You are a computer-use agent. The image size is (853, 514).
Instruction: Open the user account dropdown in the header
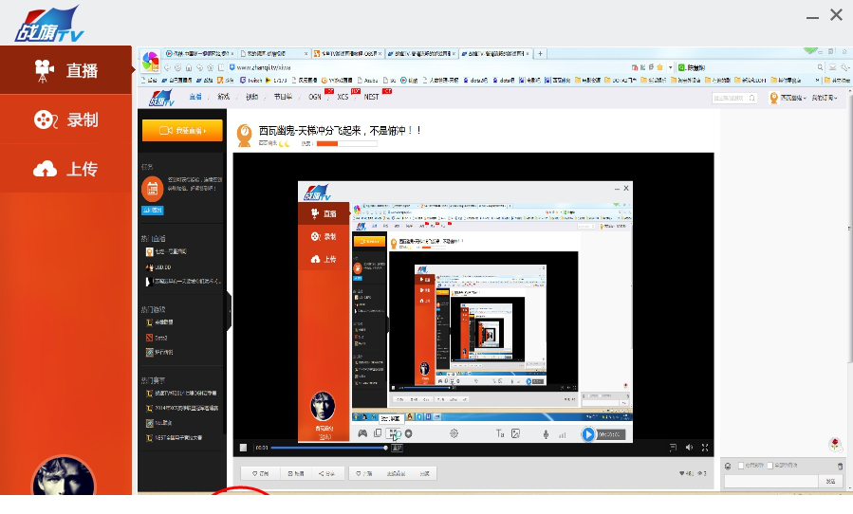click(787, 98)
